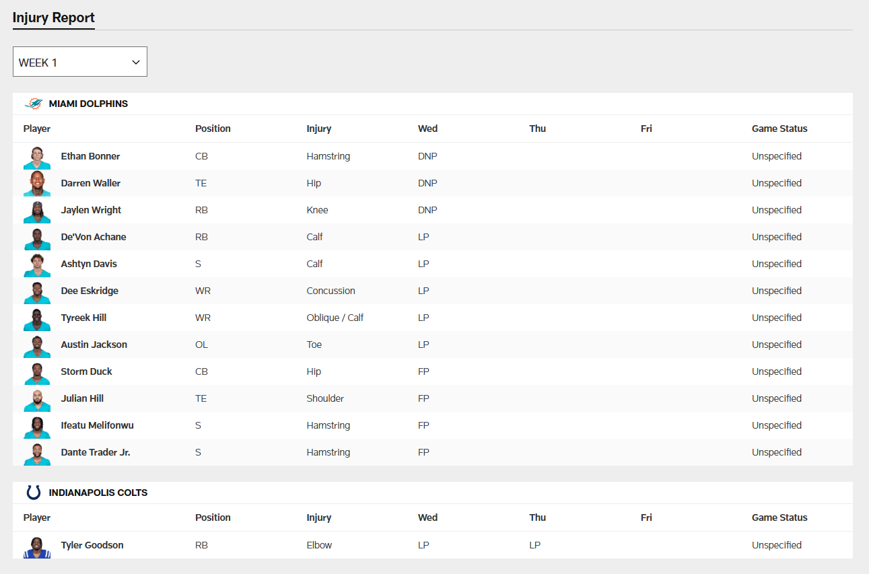The image size is (869, 574).
Task: Open Jaylen Wright's player page
Action: pyautogui.click(x=91, y=210)
